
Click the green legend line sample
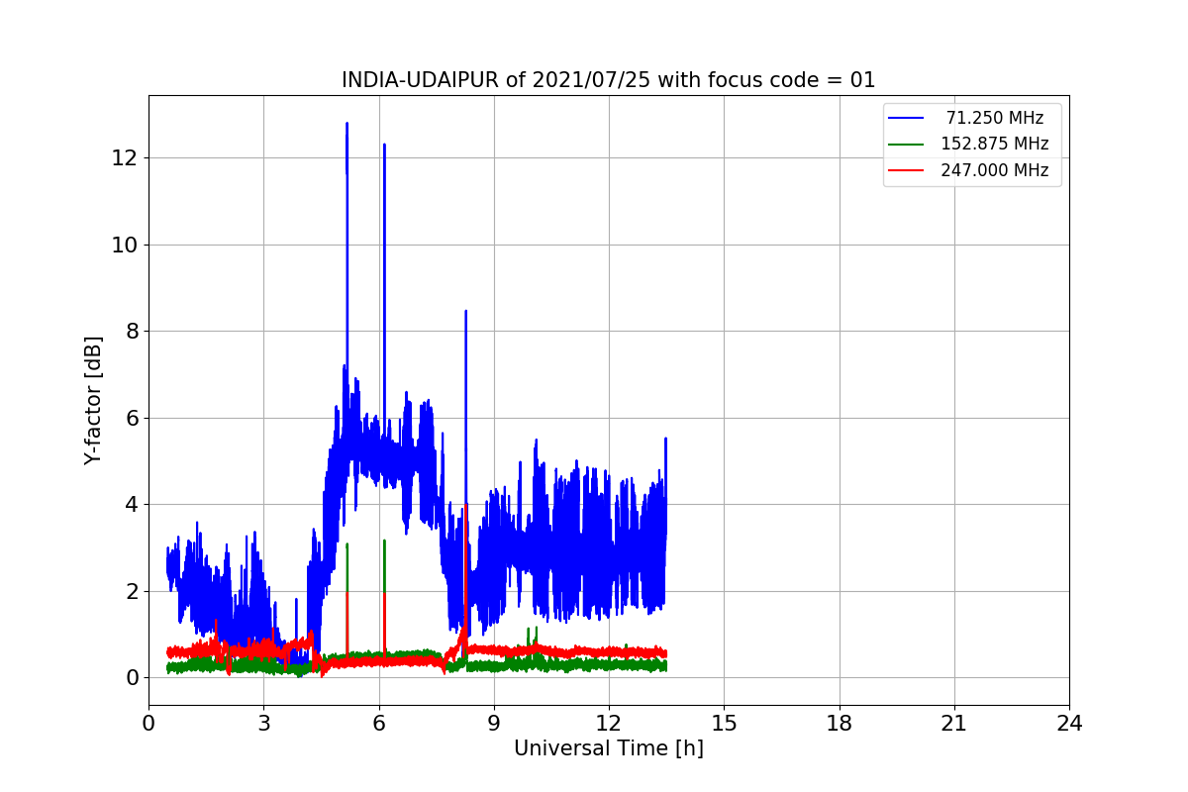pyautogui.click(x=906, y=144)
